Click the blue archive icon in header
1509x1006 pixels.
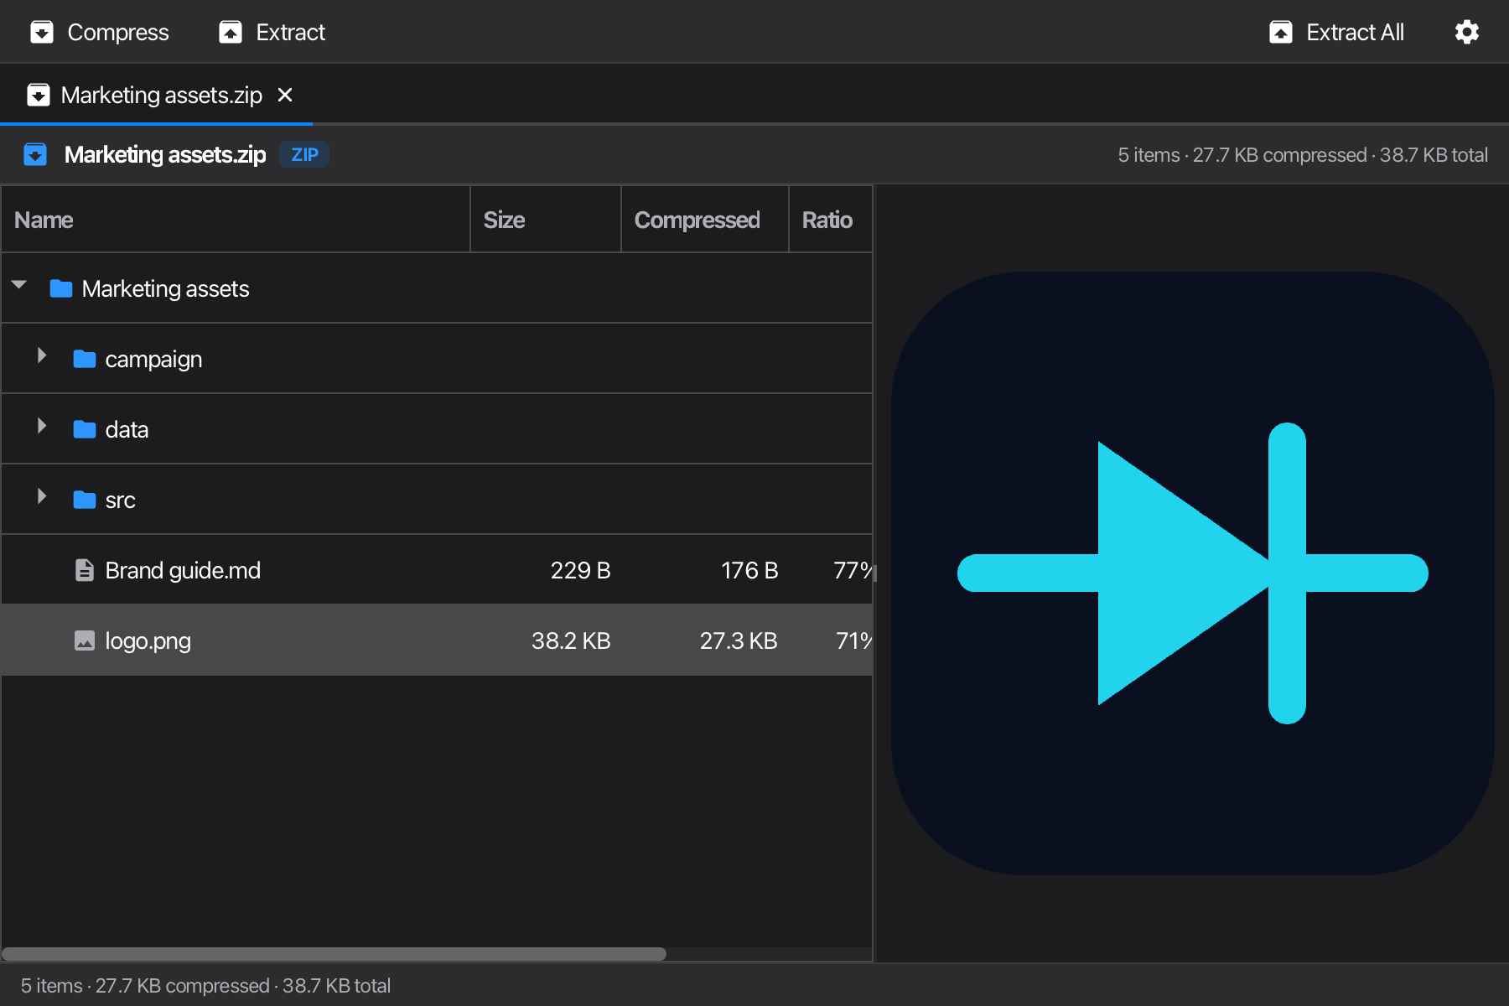coord(35,154)
